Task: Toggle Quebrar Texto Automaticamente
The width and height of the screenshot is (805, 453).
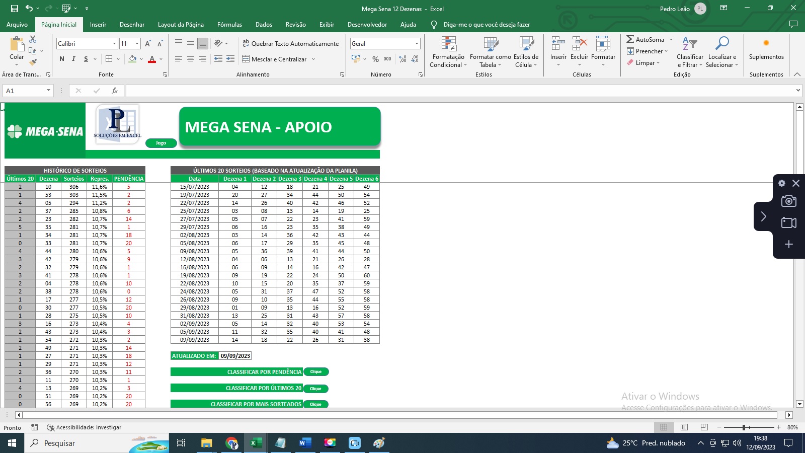Action: pos(290,44)
